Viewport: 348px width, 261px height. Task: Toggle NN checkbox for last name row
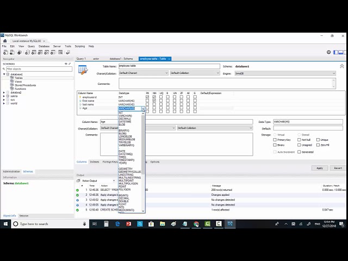[x=154, y=104]
